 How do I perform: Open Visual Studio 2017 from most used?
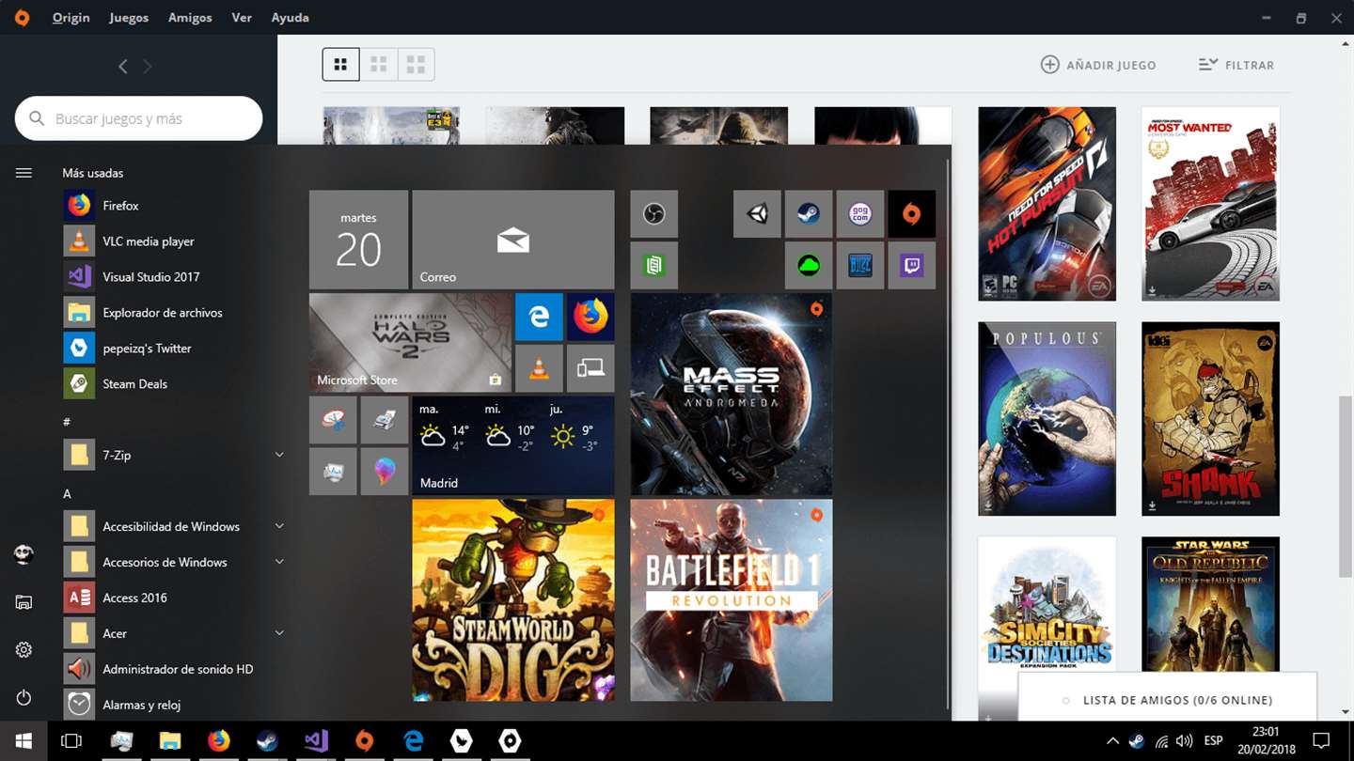(174, 277)
